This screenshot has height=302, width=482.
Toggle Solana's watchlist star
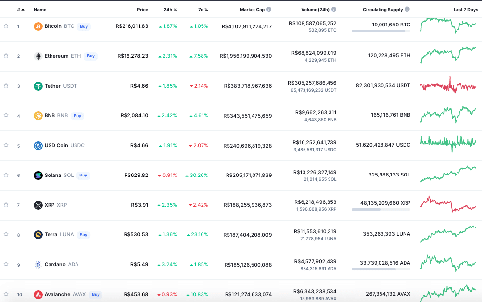coord(6,175)
